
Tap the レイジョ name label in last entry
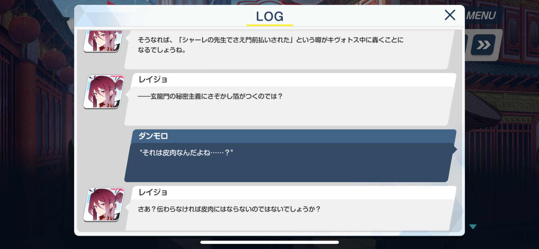point(153,192)
